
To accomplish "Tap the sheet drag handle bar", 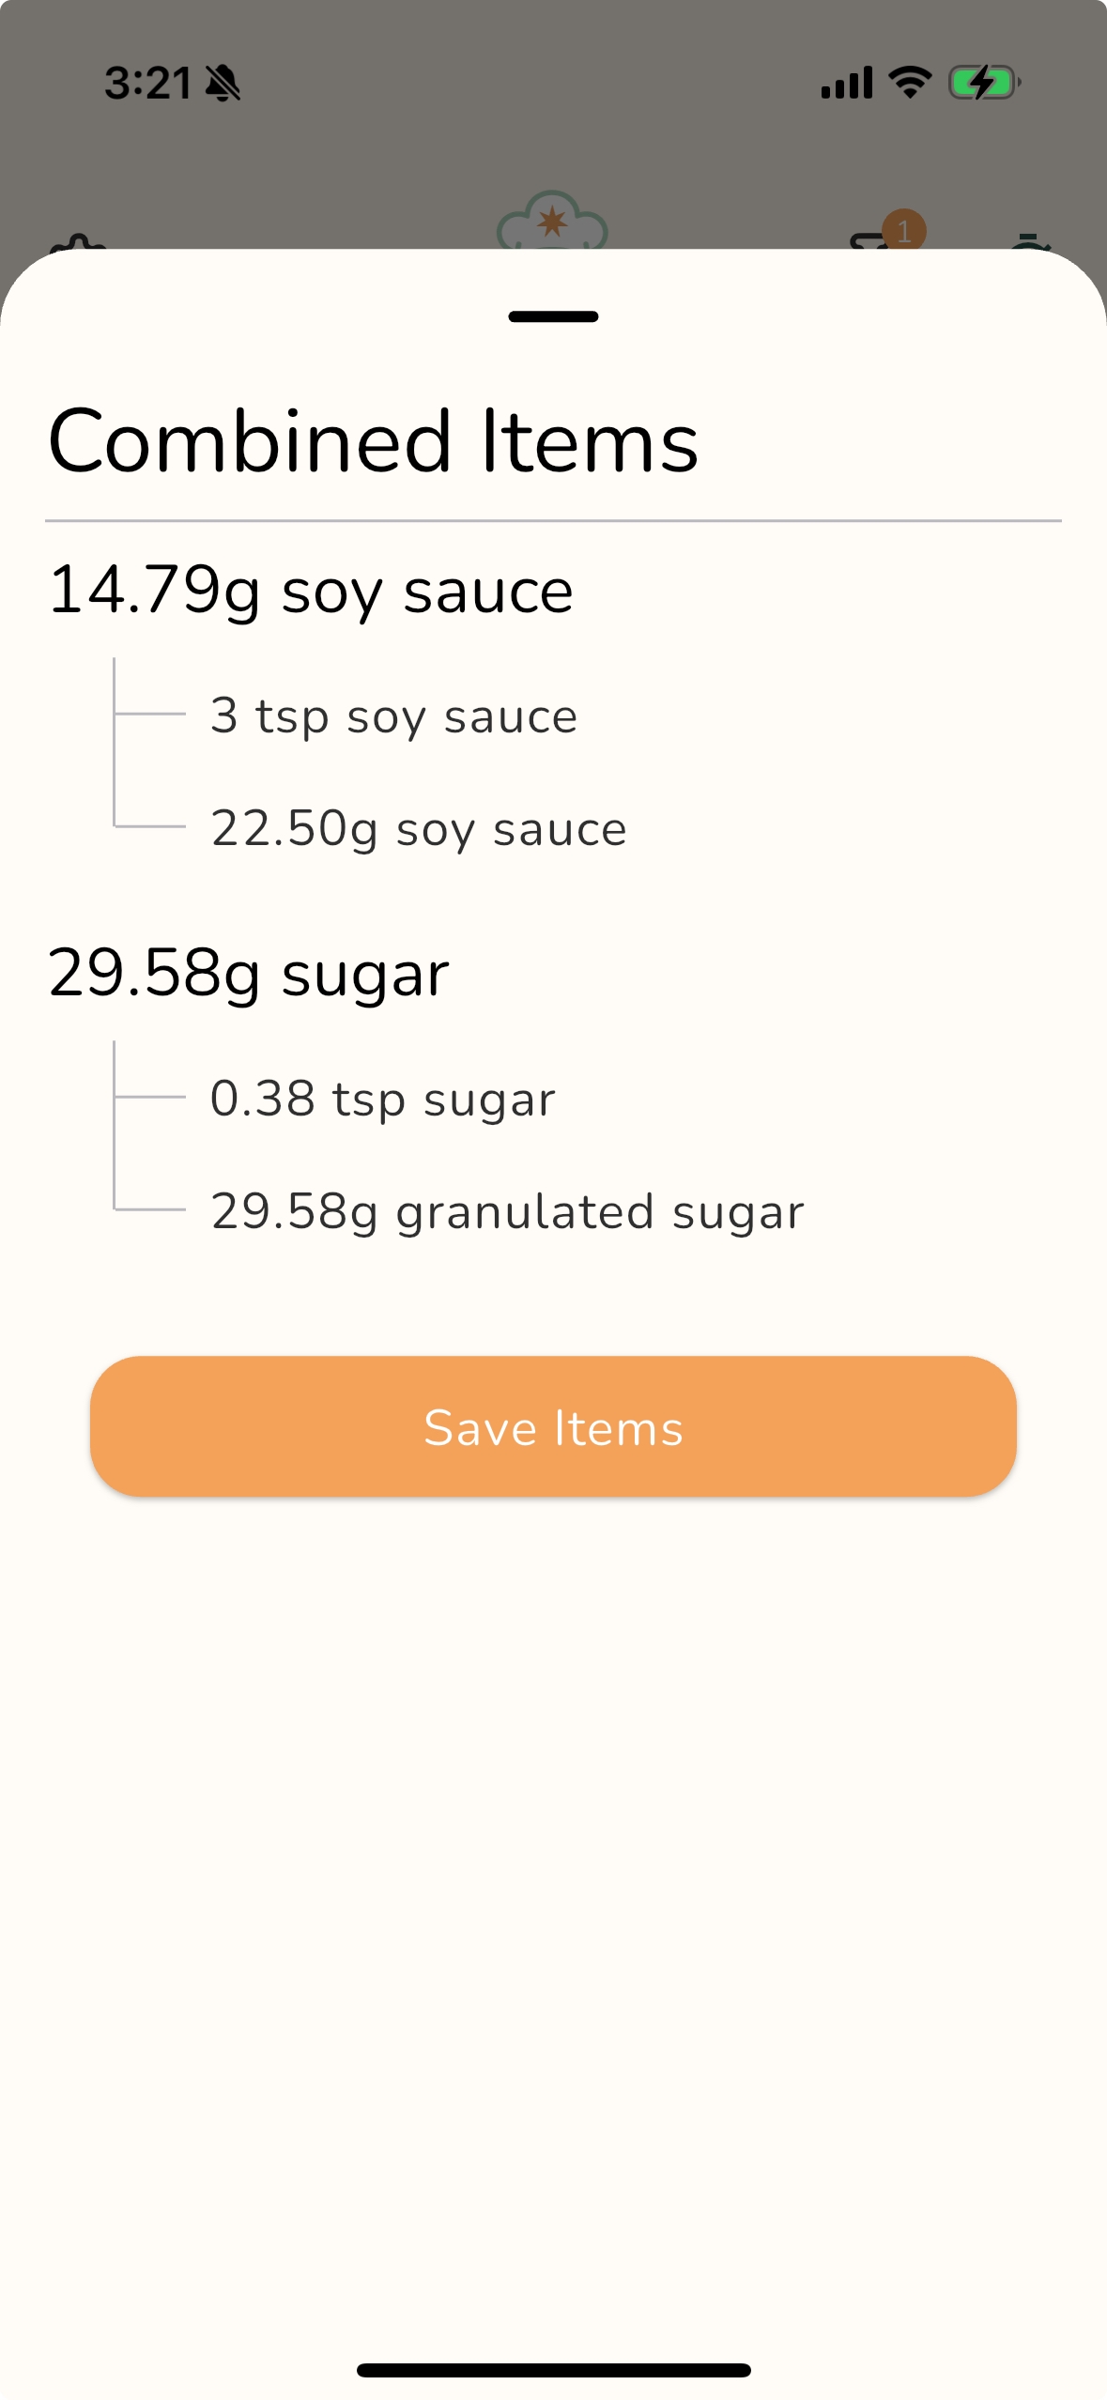I will click(x=553, y=316).
